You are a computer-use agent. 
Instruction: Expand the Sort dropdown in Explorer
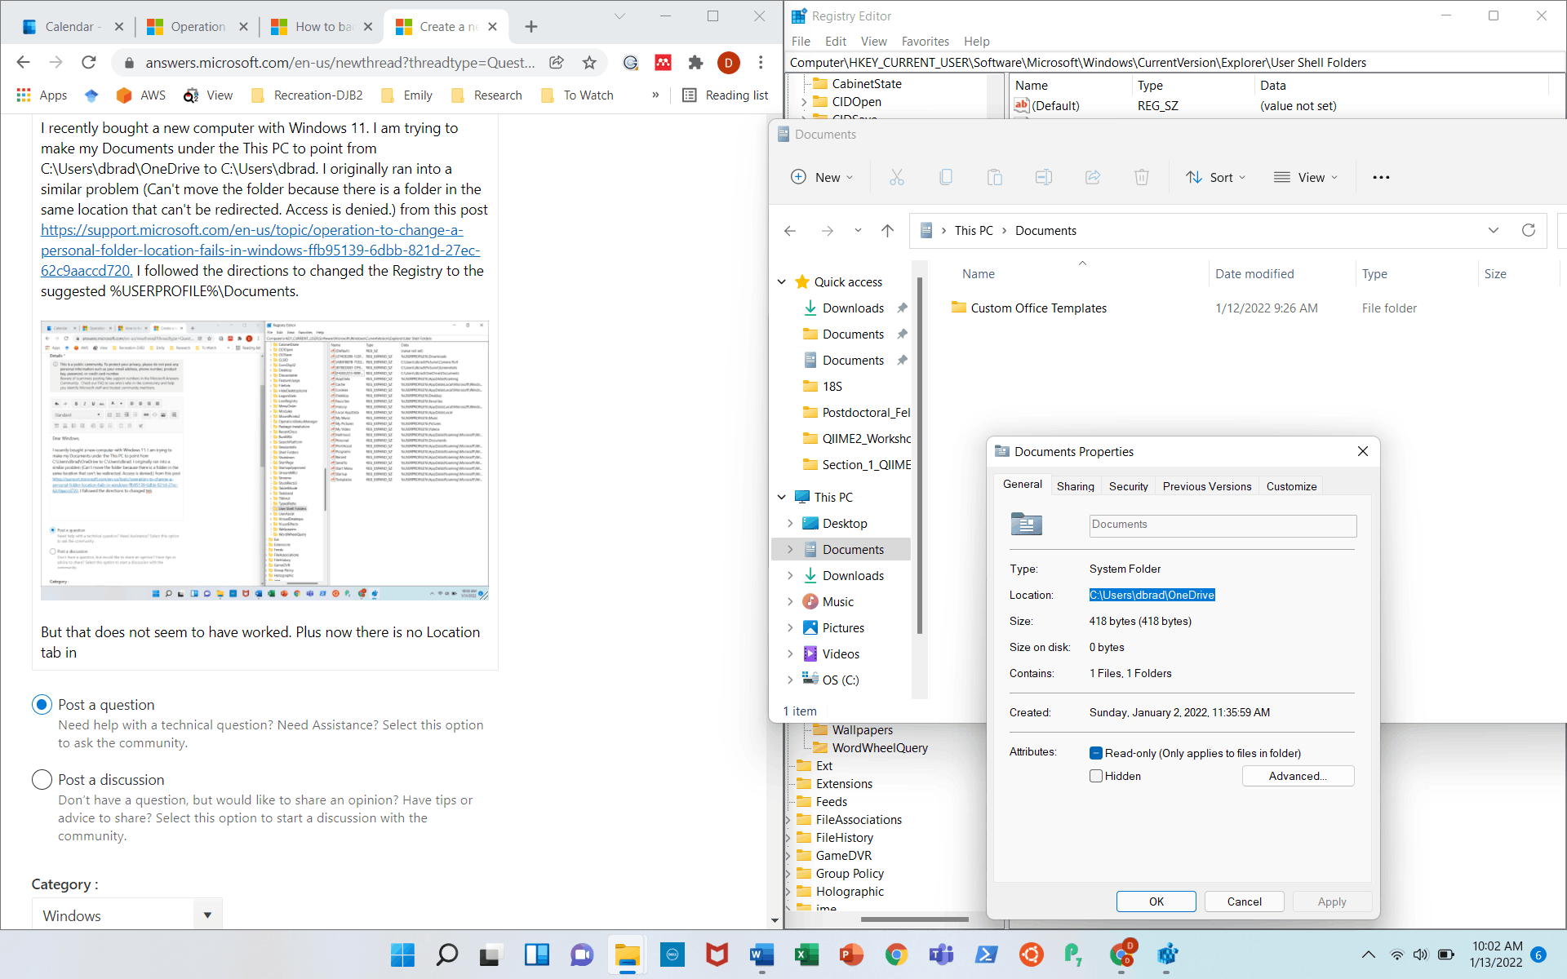pyautogui.click(x=1216, y=177)
